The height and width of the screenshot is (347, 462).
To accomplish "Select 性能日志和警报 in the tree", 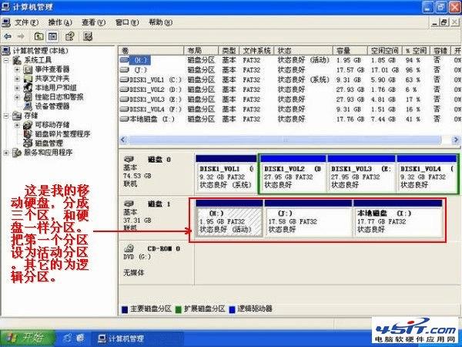I will (x=59, y=97).
